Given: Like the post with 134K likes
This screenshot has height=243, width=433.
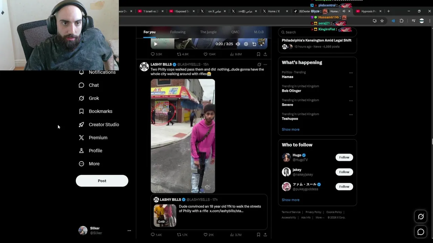Looking at the screenshot, I should (x=209, y=54).
